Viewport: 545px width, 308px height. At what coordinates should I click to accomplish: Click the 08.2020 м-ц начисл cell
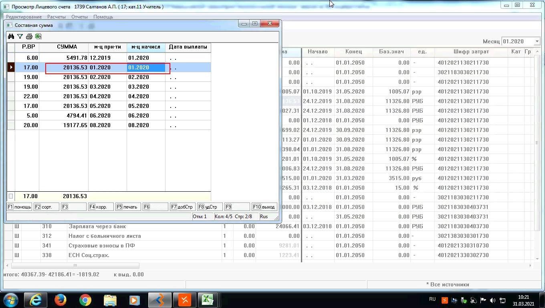tap(146, 125)
